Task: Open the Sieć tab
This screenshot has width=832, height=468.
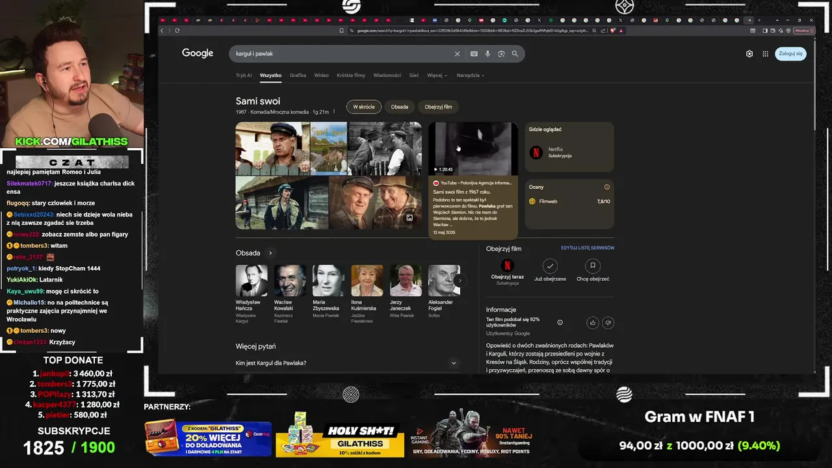Action: (414, 75)
